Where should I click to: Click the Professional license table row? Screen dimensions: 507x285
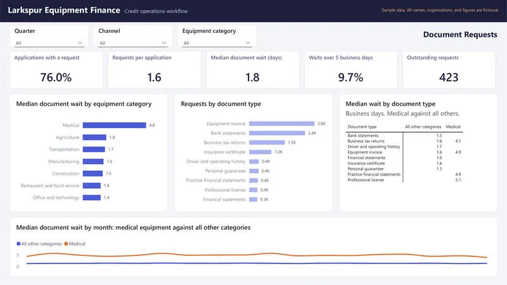click(404, 180)
